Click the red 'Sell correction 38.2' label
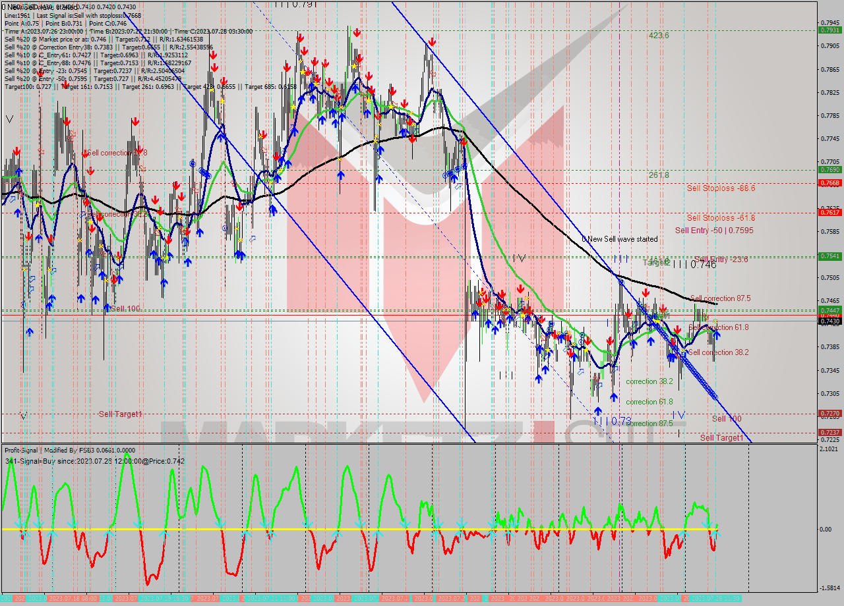Screen dimensions: 844x606 pyautogui.click(x=718, y=352)
